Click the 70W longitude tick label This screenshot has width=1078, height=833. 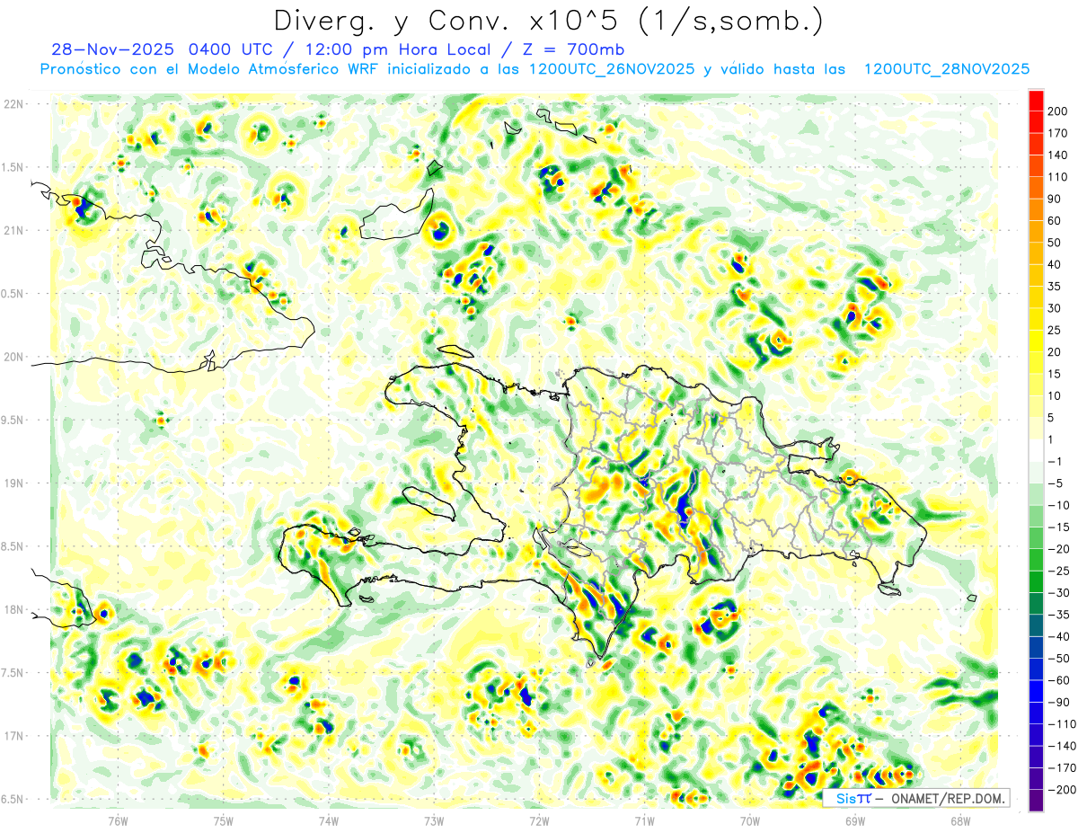749,820
